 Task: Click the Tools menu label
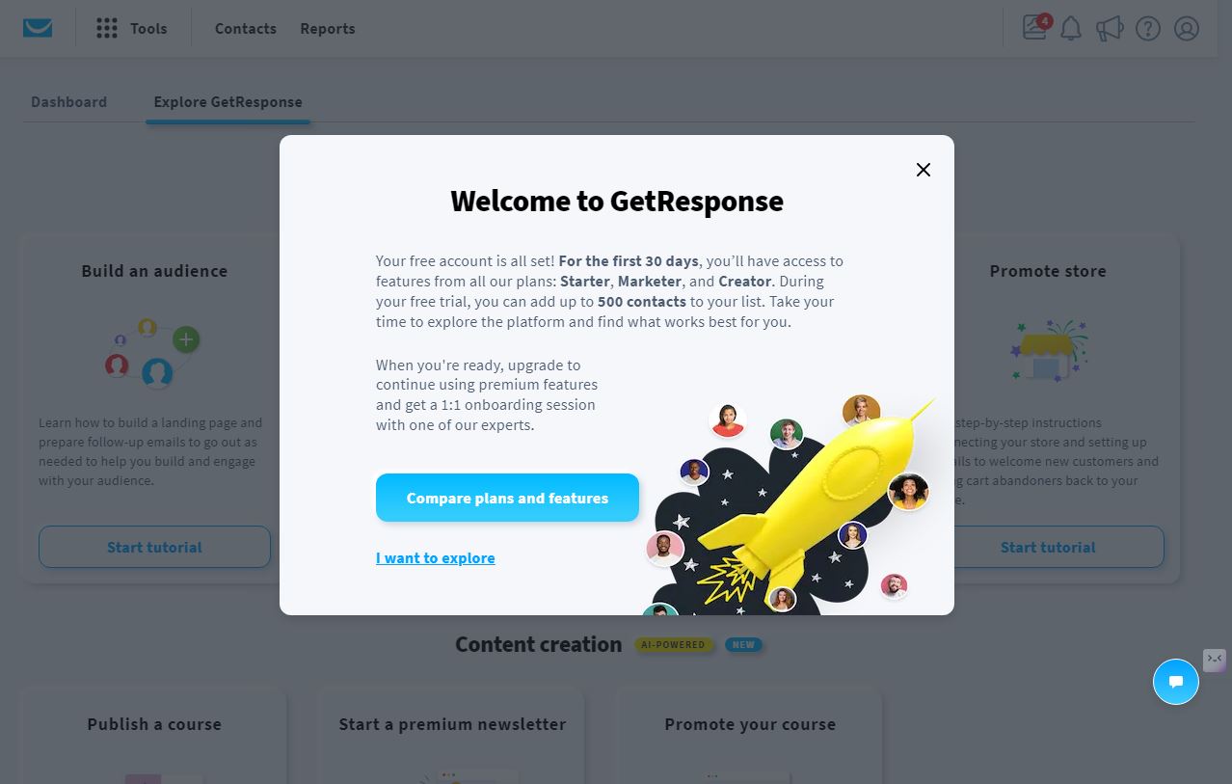tap(148, 29)
